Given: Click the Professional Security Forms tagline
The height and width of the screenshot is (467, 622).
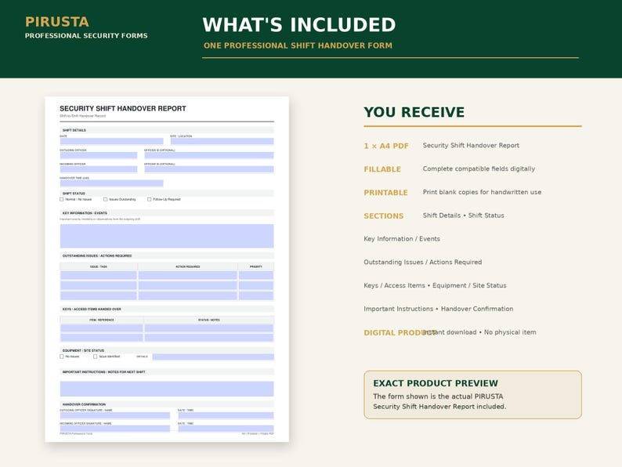Looking at the screenshot, I should (x=86, y=36).
